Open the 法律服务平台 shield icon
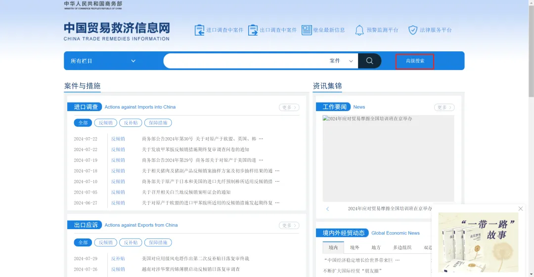534x277 pixels. coord(413,30)
